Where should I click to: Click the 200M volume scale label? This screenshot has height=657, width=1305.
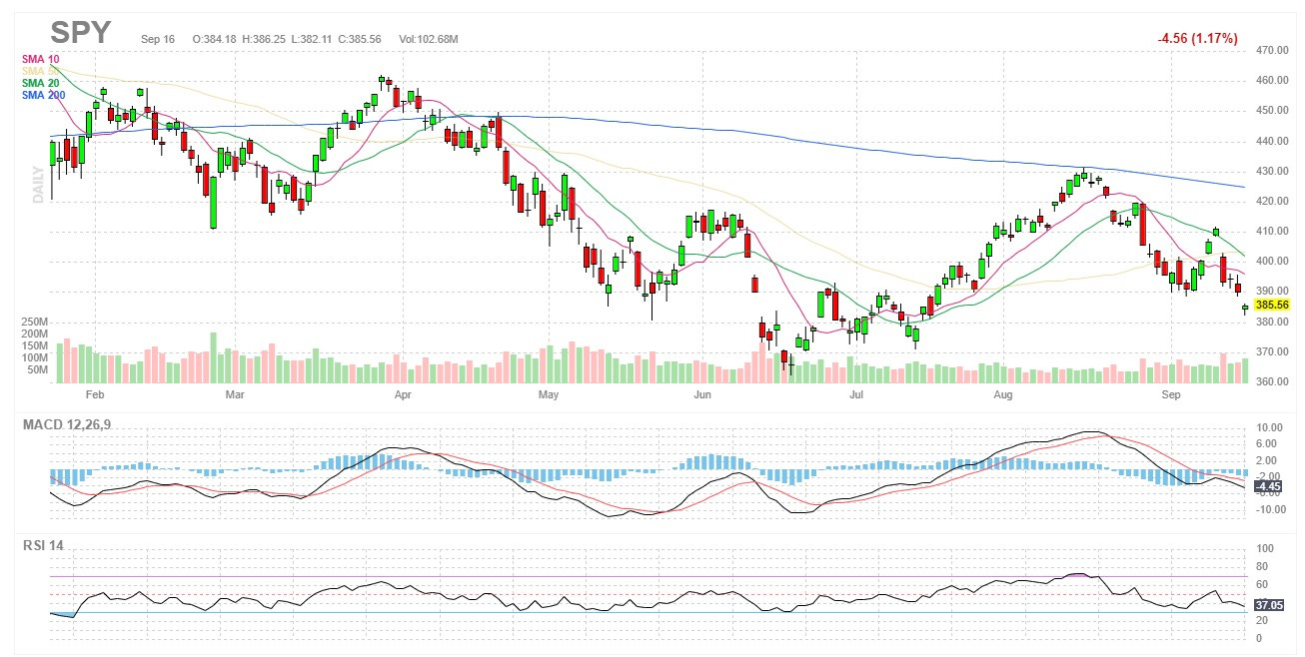pos(34,333)
